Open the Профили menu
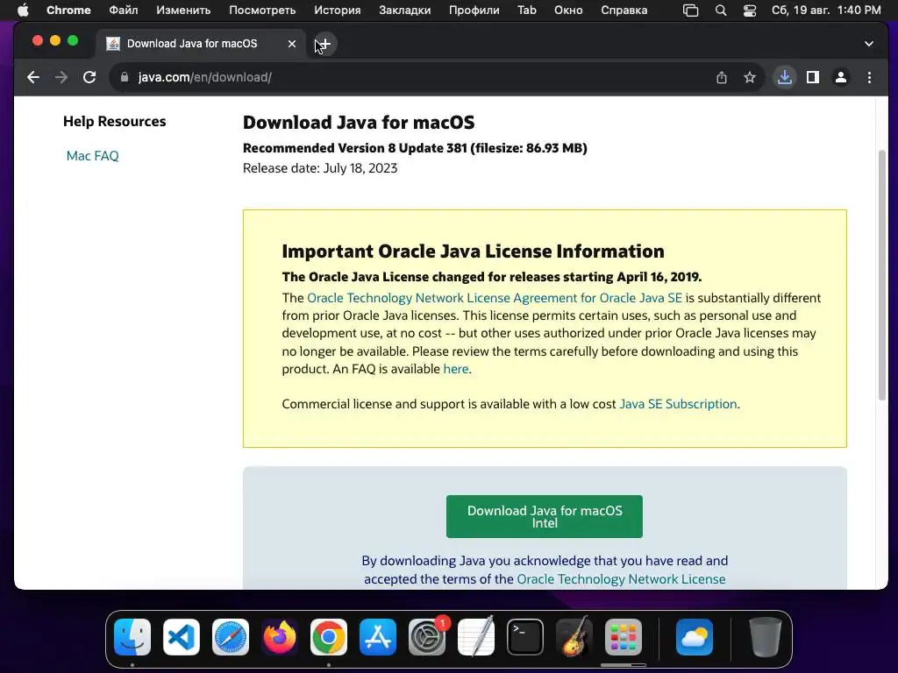Image resolution: width=898 pixels, height=673 pixels. coord(474,11)
